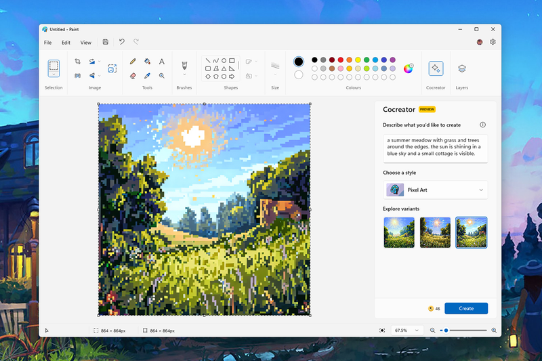542x361 pixels.
Task: Pick the Diamond shape
Action: coord(208,77)
